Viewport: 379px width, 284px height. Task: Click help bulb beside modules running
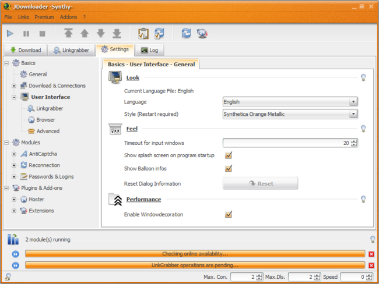pos(373,239)
